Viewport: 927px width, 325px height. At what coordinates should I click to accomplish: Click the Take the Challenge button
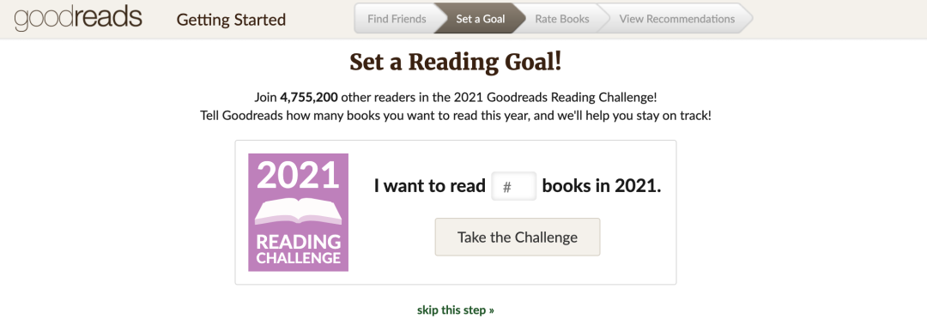[518, 237]
